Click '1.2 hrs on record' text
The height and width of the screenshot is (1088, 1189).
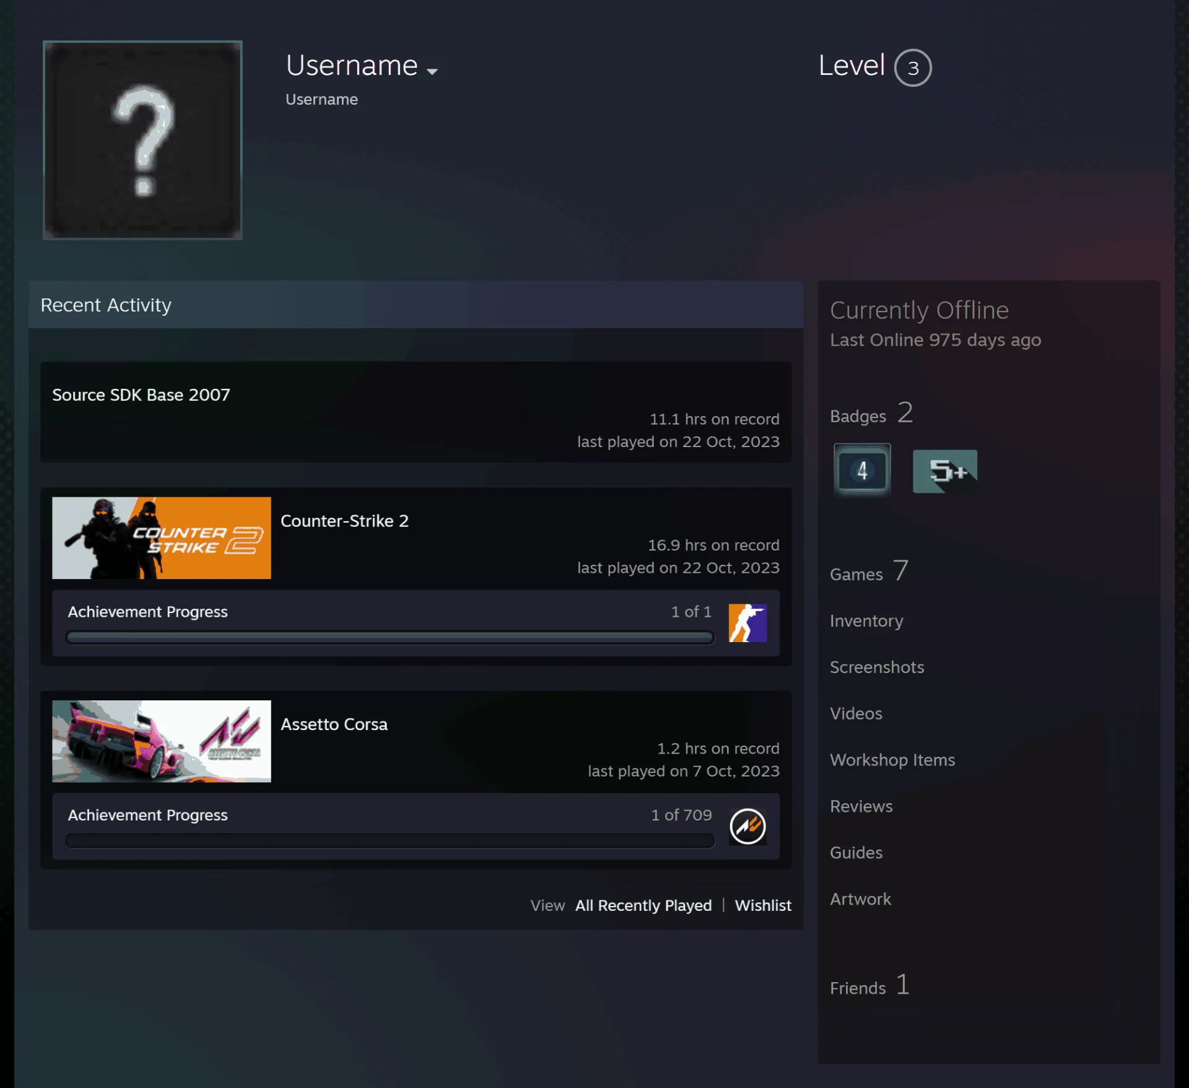click(718, 749)
